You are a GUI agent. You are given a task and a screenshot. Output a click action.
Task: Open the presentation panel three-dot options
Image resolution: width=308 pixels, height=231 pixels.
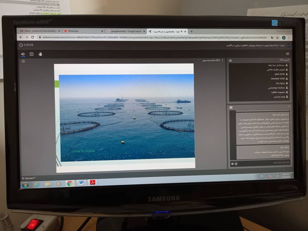pyautogui.click(x=222, y=60)
